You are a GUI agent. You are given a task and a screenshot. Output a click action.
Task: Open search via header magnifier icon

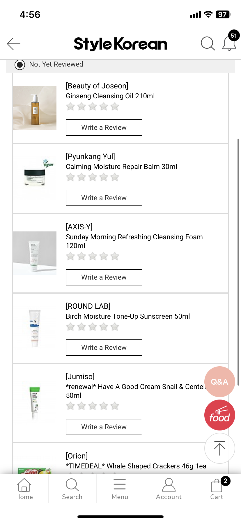coord(208,44)
